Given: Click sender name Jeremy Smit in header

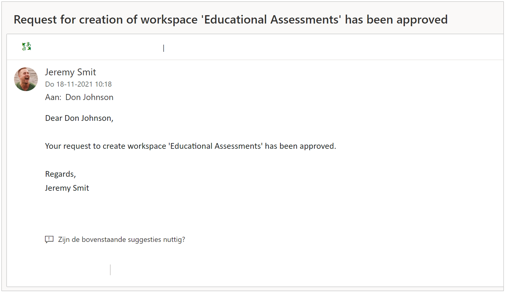Looking at the screenshot, I should tap(70, 72).
